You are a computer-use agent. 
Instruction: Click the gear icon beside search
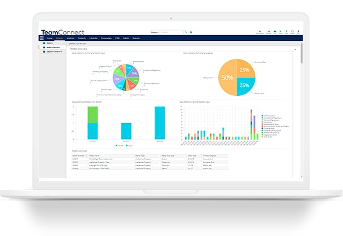[191, 32]
